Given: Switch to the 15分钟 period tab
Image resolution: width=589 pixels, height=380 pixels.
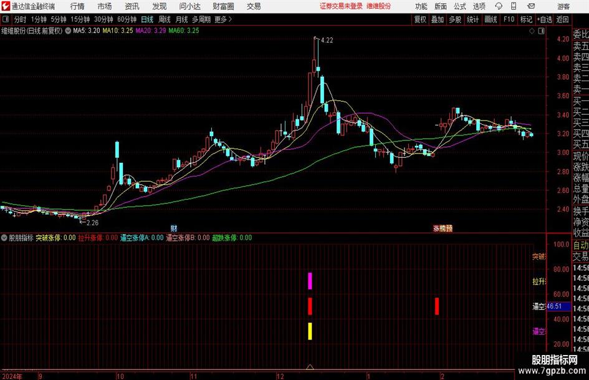Looking at the screenshot, I should 80,19.
